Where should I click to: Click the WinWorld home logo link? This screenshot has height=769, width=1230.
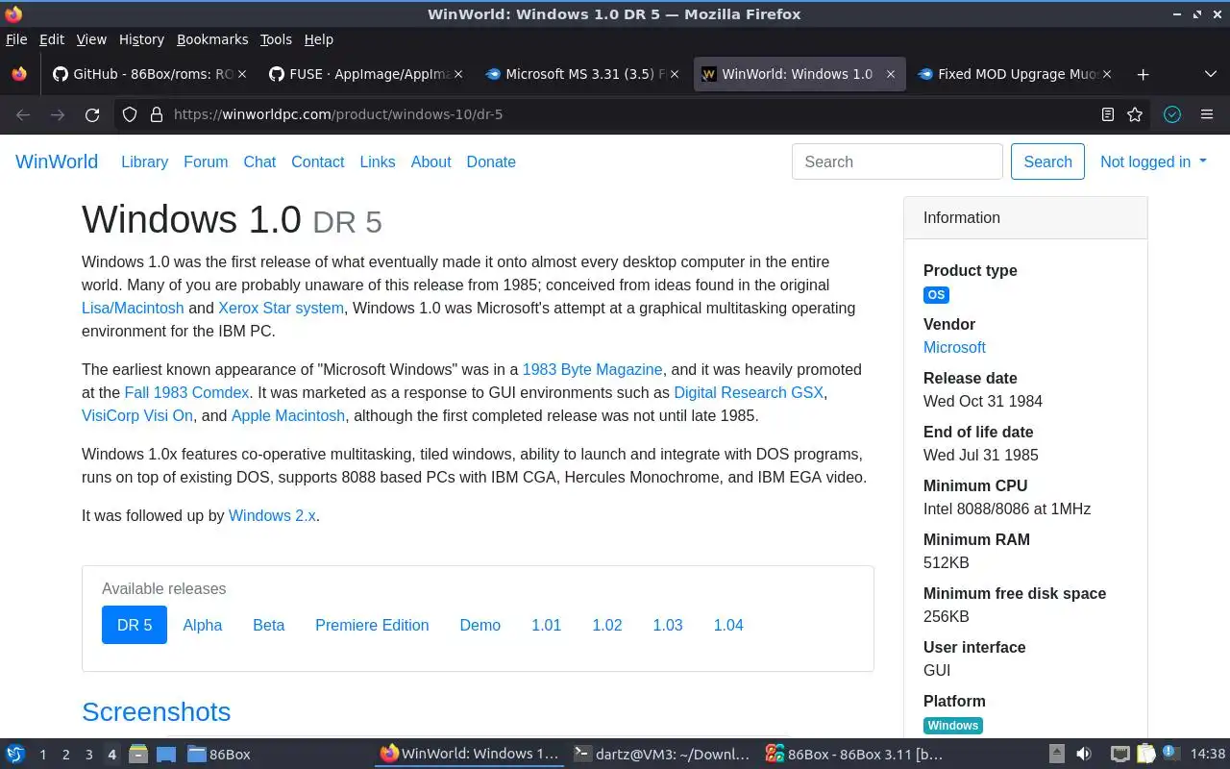[x=57, y=161]
